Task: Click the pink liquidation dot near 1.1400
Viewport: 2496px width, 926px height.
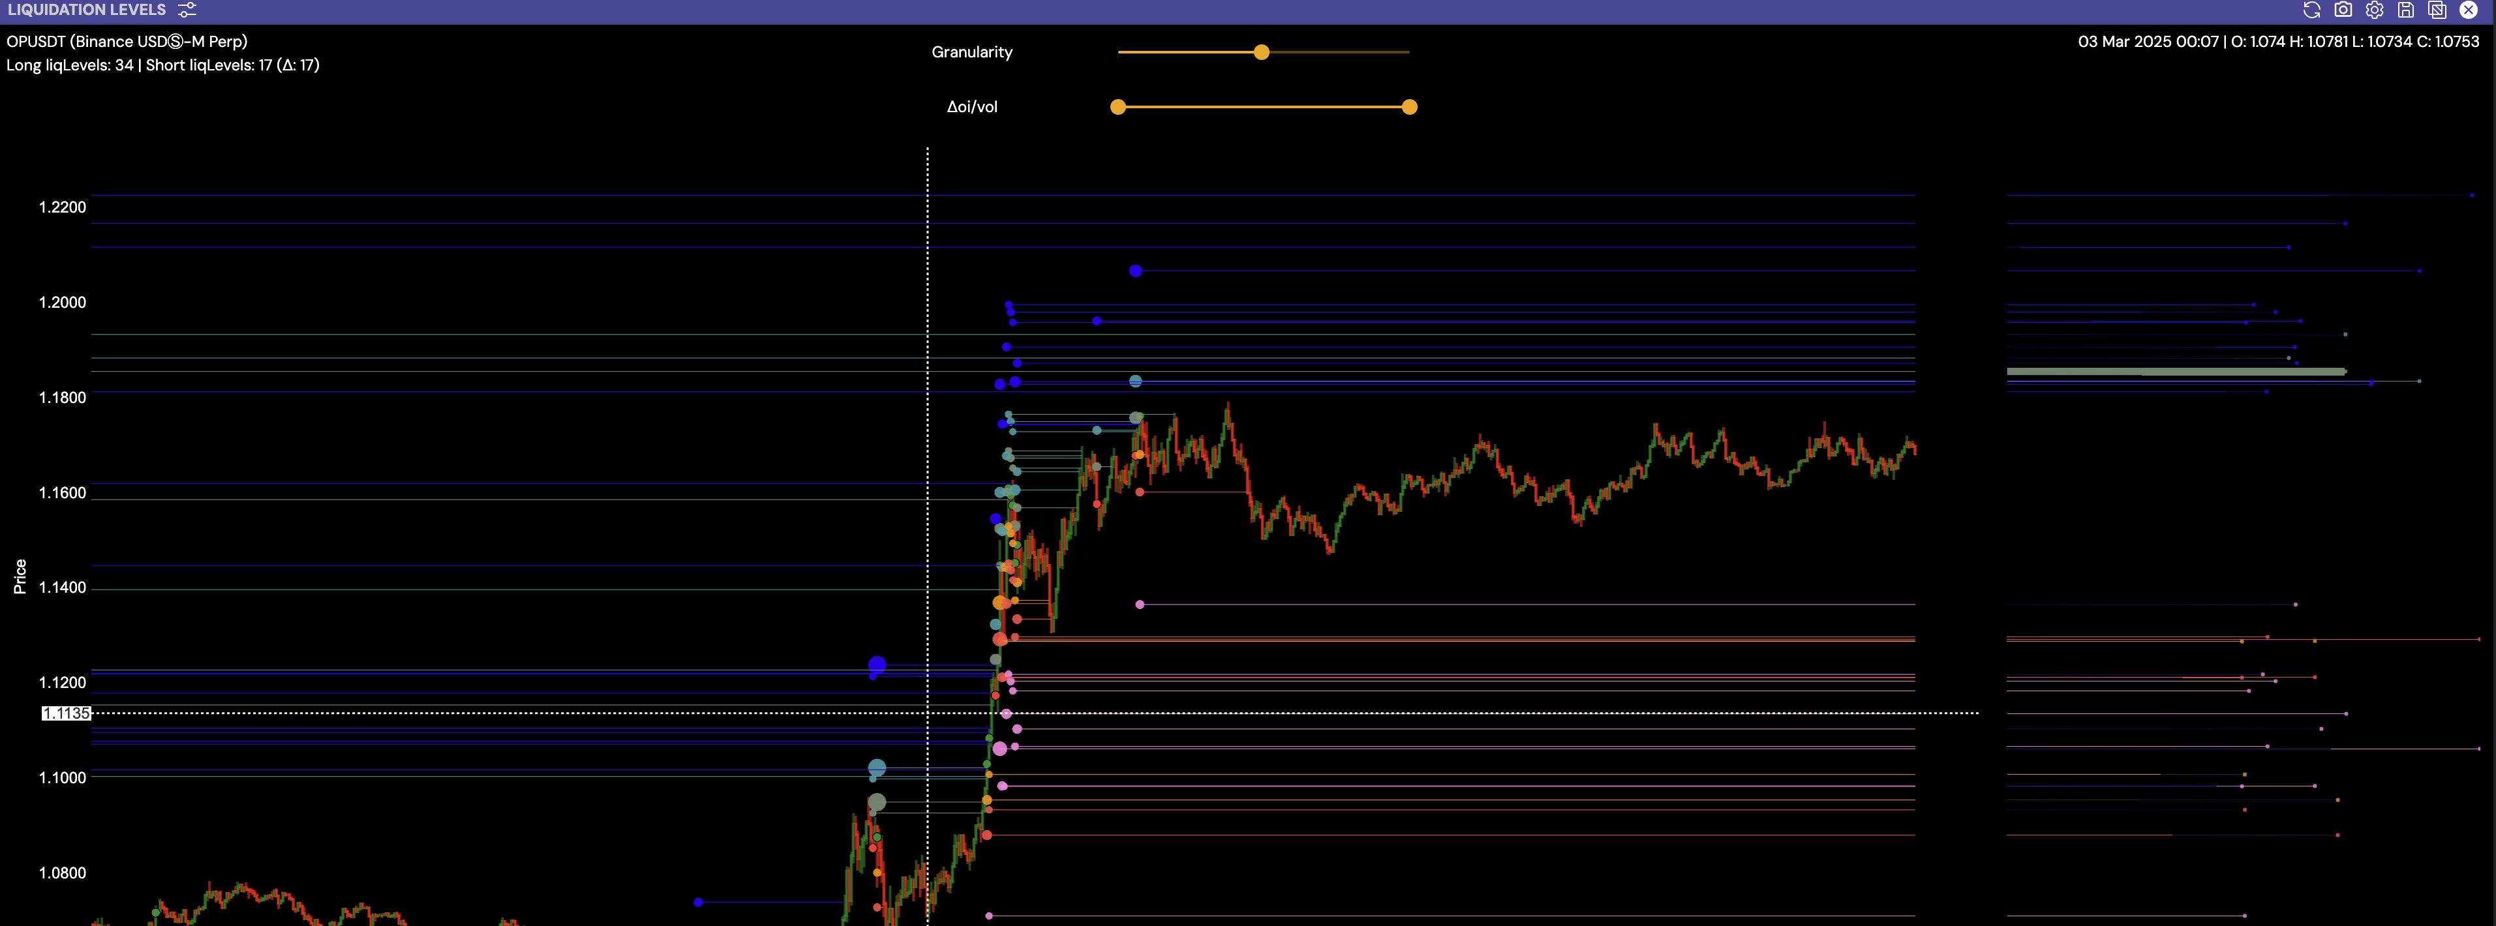Action: point(1140,605)
